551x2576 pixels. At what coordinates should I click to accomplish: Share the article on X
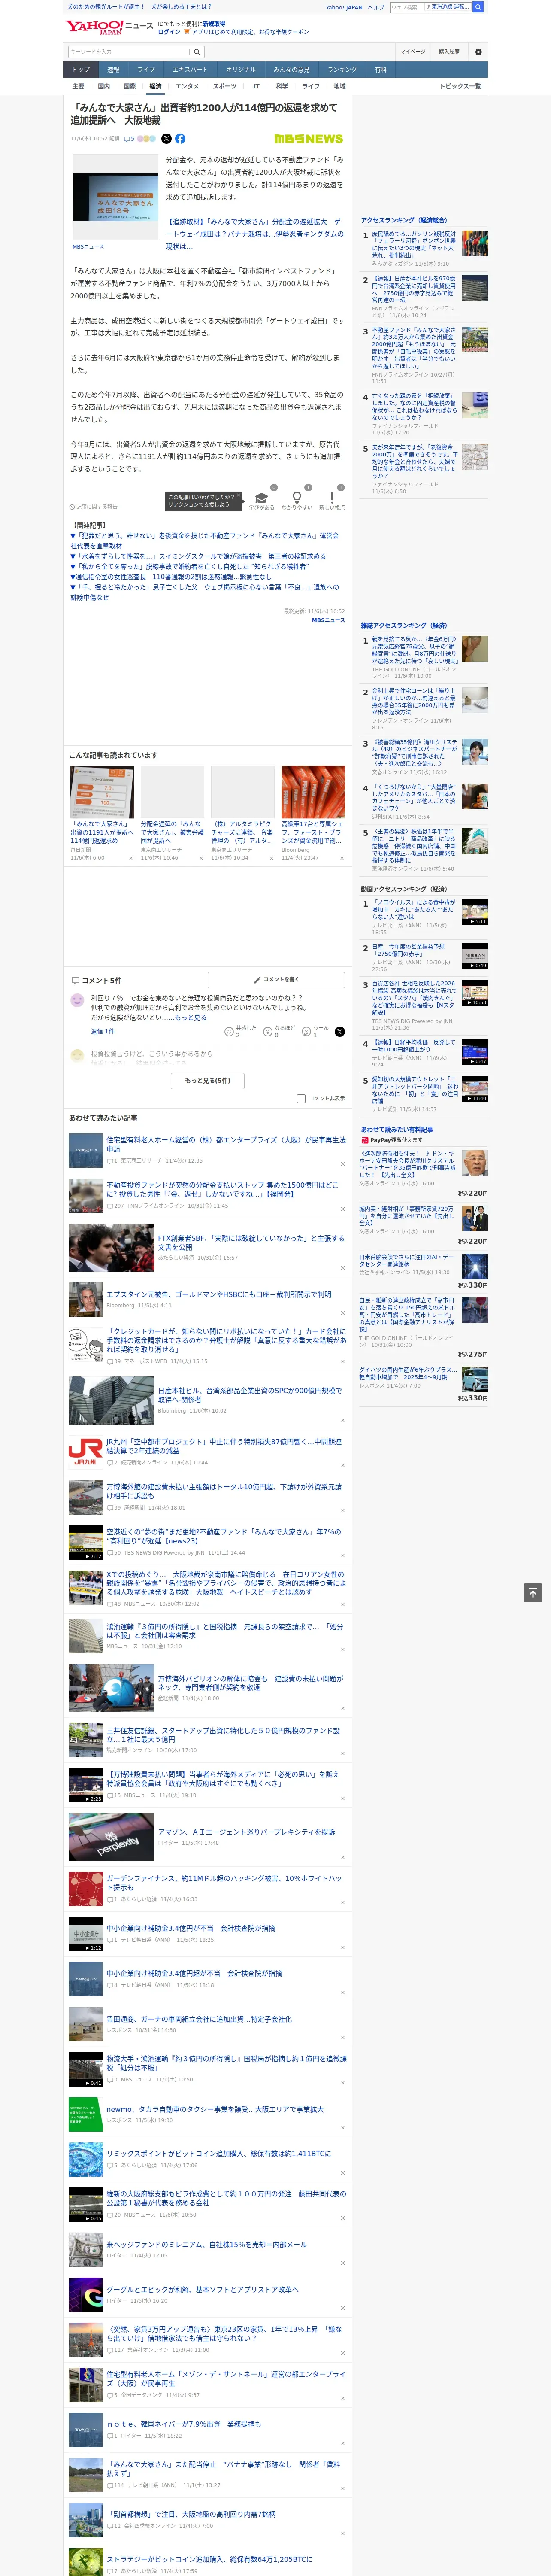coord(166,139)
